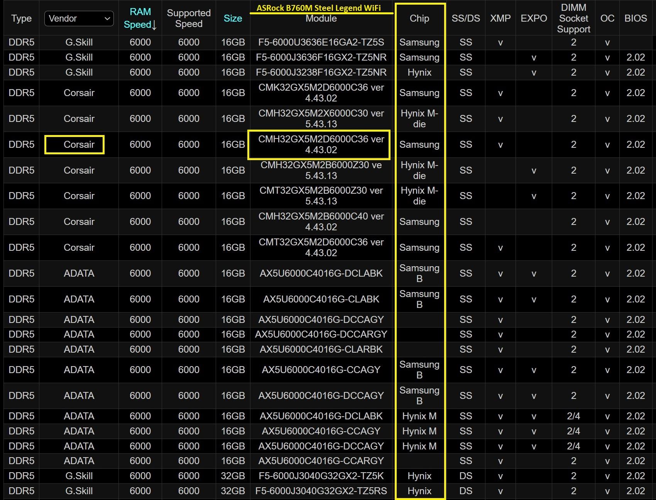The image size is (656, 500).
Task: Select module CMT32GX5M2B6000Z30 ver 5.43.13
Action: (321, 196)
